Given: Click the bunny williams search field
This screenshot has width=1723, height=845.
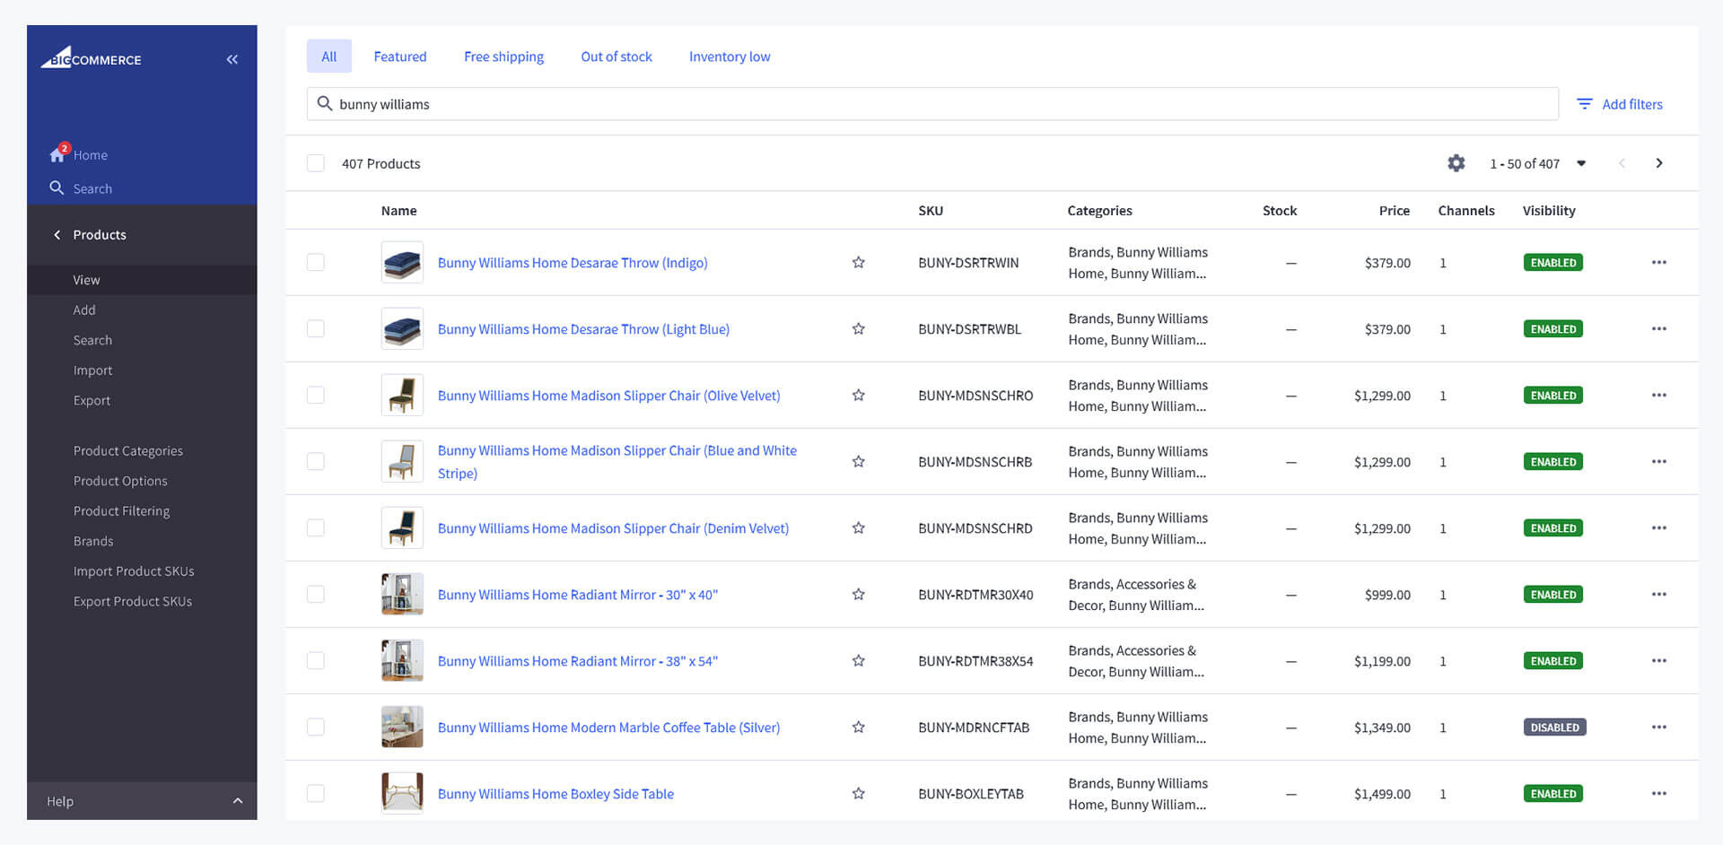Looking at the screenshot, I should tap(932, 104).
